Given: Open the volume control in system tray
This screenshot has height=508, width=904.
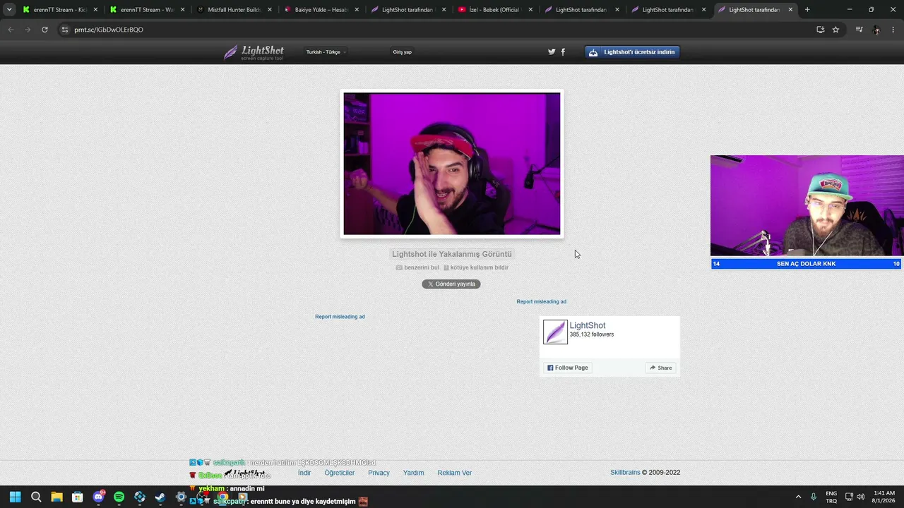Looking at the screenshot, I should tap(860, 497).
